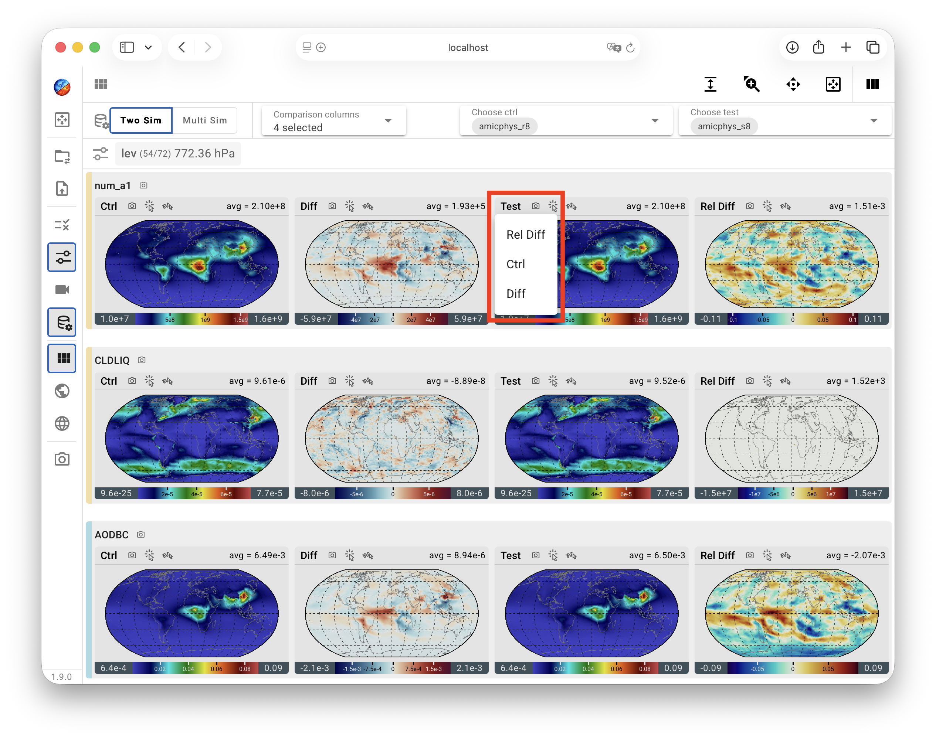The image size is (936, 739).
Task: Click the sidebar file upload icon
Action: (x=62, y=189)
